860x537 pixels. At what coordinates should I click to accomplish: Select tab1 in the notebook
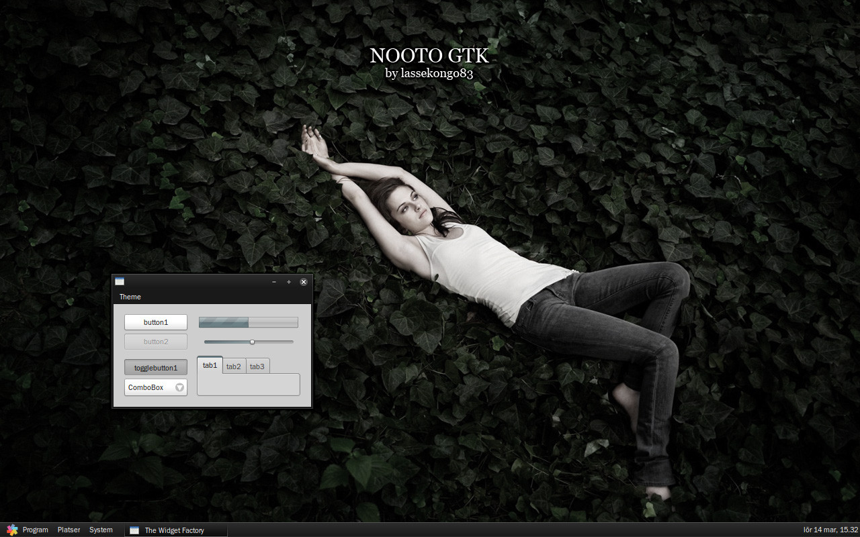[210, 365]
